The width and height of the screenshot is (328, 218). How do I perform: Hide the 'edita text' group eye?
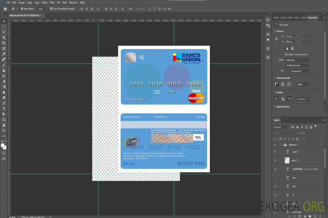(275, 145)
